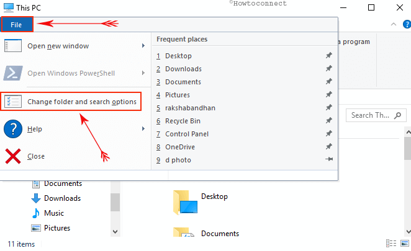Select Downloads in the navigation pane
411x251 pixels.
(x=62, y=198)
